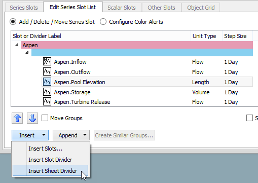Enable the Move Groups checkbox
Image resolution: width=258 pixels, height=183 pixels.
tap(45, 118)
